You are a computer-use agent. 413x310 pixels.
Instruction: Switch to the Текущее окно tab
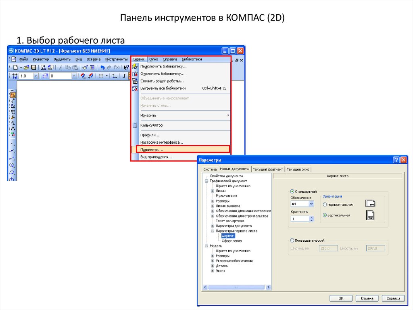pos(298,169)
